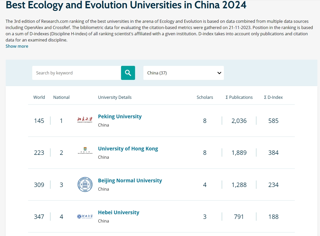Click the World column header
This screenshot has width=320, height=236.
coord(39,97)
